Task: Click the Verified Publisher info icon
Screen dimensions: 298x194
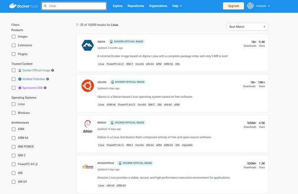Action: 48,79
